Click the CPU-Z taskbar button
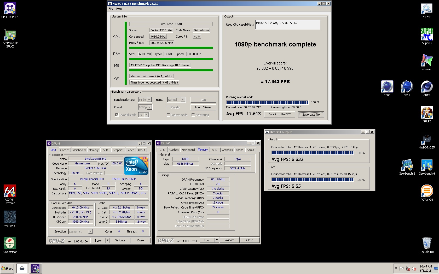439x274 pixels. click(35, 268)
